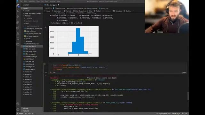The image size is (205, 115).
Task: Click PROJECT in the breadcrumb path
Action: coord(48,8)
